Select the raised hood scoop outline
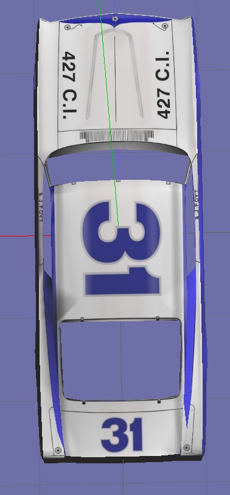Image resolution: width=230 pixels, height=495 pixels. coord(114,74)
